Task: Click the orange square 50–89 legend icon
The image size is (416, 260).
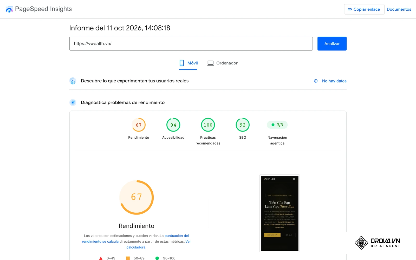Action: pos(128,258)
